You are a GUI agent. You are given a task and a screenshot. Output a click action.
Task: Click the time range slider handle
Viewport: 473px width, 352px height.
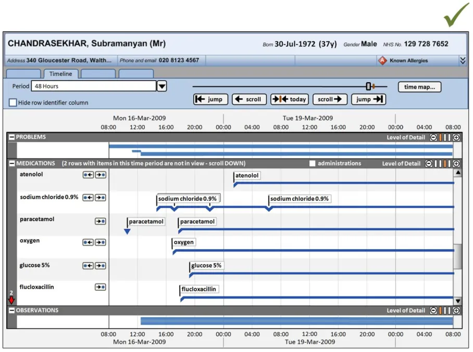368,86
